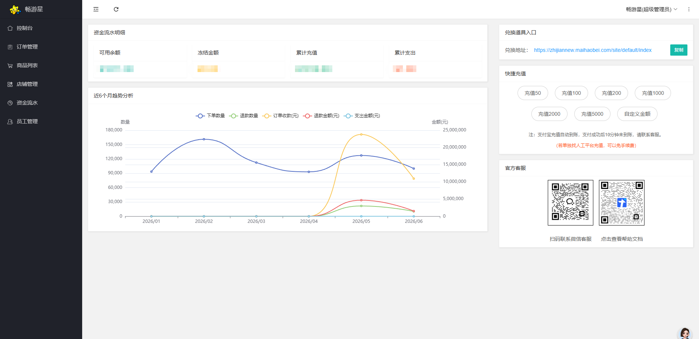
Task: Open 资金流水 via the clock icon
Action: pyautogui.click(x=10, y=103)
